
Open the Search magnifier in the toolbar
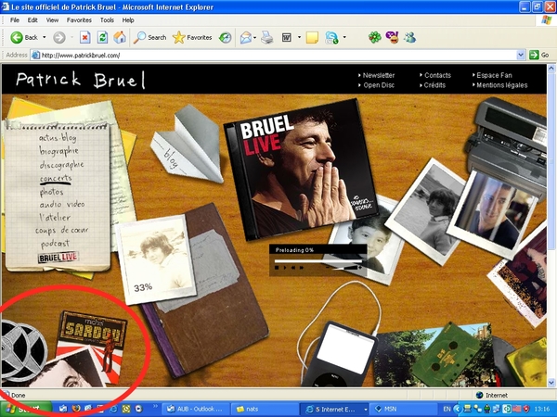click(x=149, y=37)
